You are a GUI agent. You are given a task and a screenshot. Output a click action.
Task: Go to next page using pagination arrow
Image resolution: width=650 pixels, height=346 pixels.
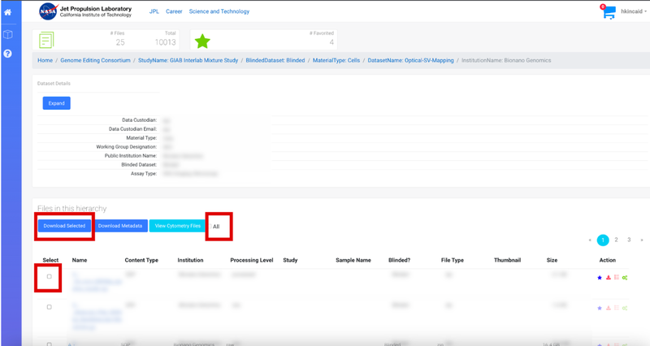[641, 240]
